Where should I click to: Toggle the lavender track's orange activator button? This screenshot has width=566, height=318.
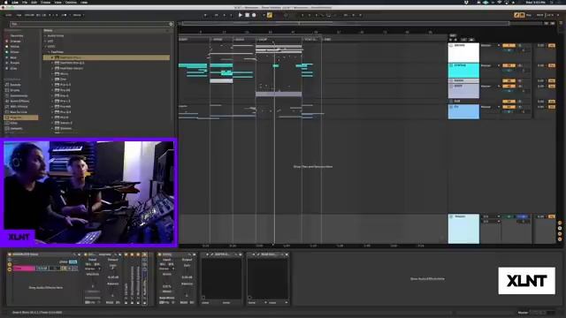click(509, 87)
